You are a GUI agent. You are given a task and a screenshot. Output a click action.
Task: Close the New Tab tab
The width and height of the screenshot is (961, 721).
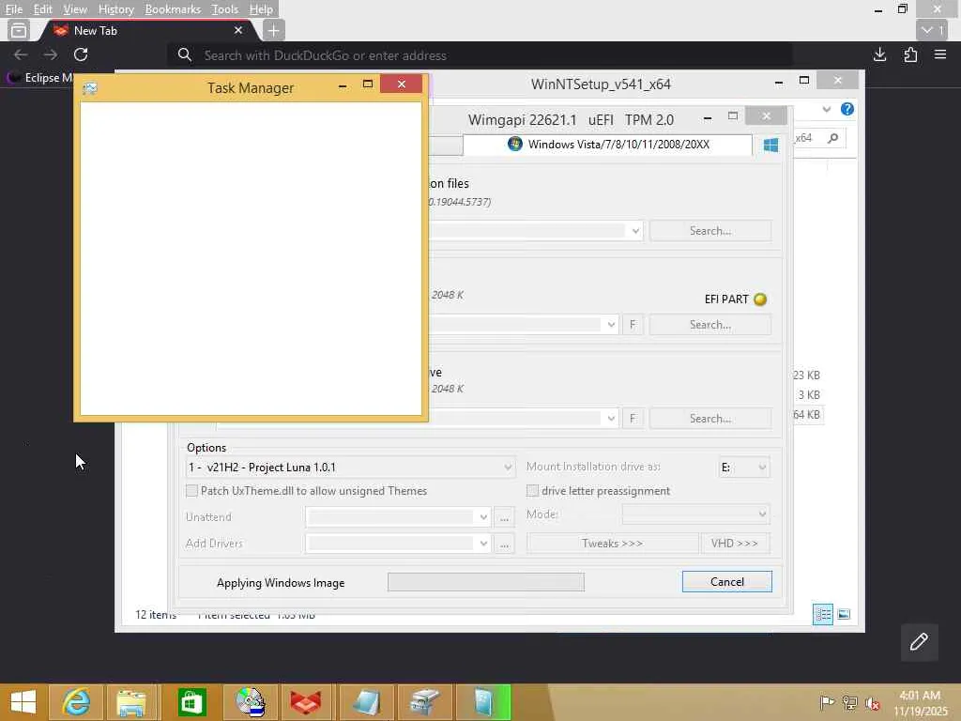238,30
